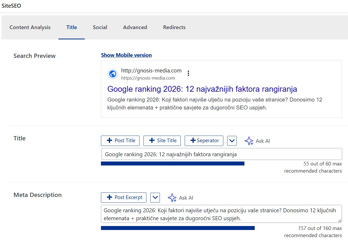Open the three-dot menu in search preview
The width and height of the screenshot is (348, 244).
coord(188,73)
